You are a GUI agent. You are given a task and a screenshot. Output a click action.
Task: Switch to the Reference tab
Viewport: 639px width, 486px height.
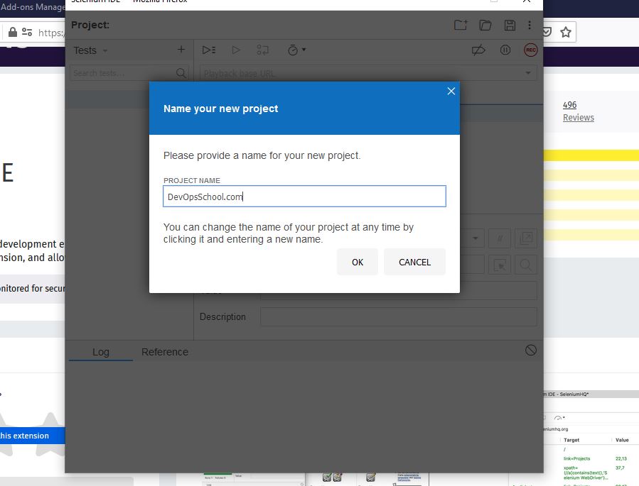[165, 352]
